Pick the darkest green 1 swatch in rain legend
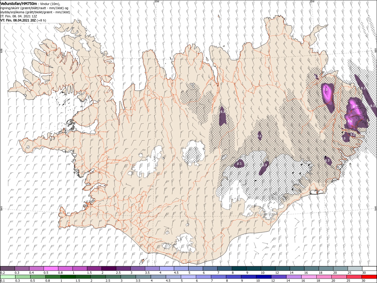Image resolution: width=377 pixels, height=283 pixels. [68, 277]
